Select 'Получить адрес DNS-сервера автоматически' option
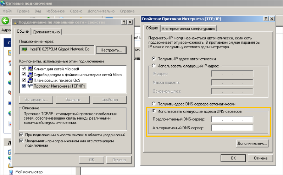This screenshot has height=175, width=283. click(x=154, y=104)
